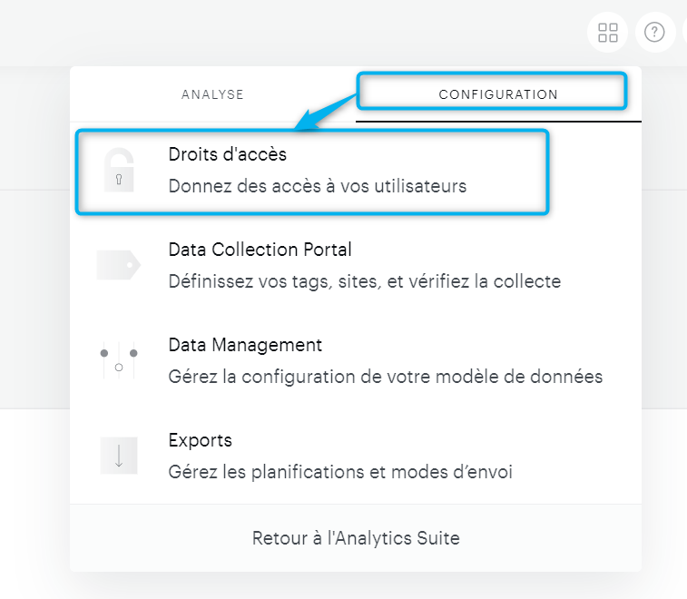Open the Droits d'accès menu entry
687x599 pixels.
228,155
